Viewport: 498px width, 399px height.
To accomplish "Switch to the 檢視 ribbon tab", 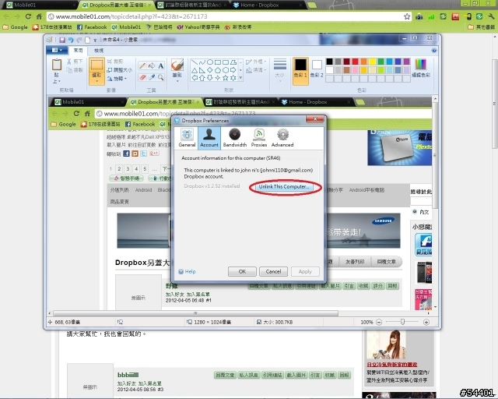I will point(99,51).
